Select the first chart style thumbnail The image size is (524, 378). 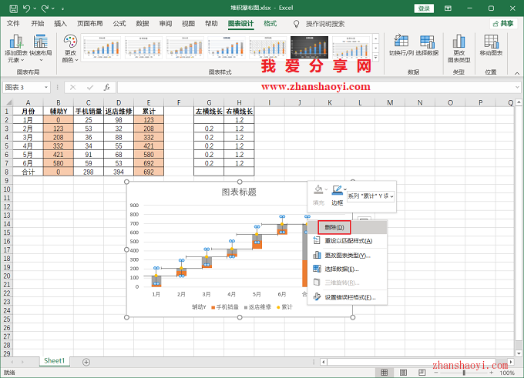101,48
